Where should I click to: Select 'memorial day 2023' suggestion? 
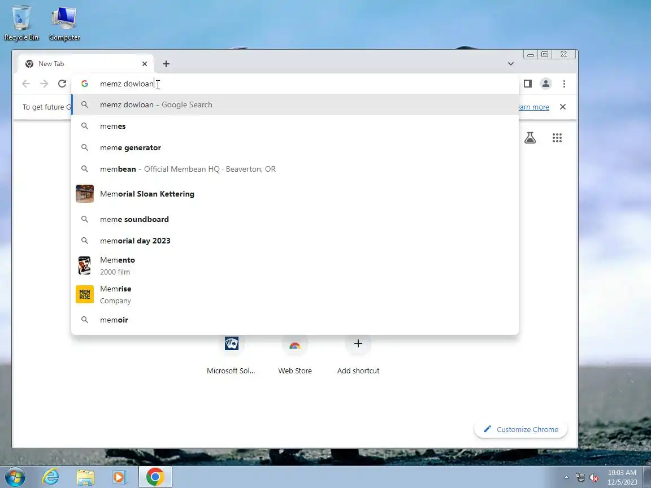click(295, 241)
